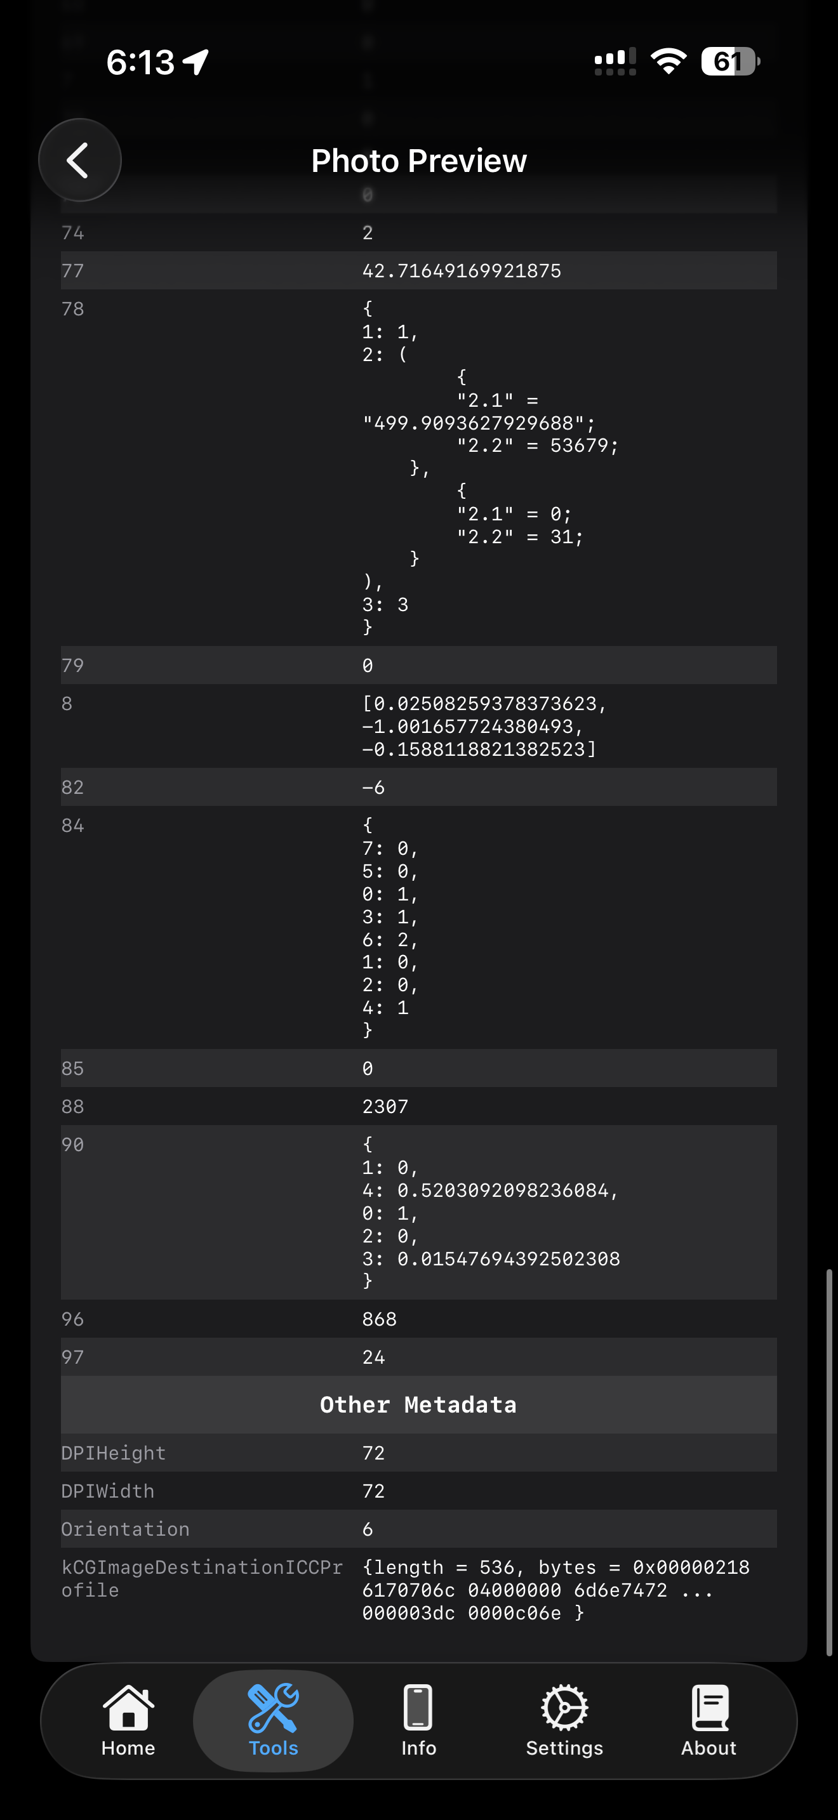Tap the battery indicator showing 61

pos(729,62)
